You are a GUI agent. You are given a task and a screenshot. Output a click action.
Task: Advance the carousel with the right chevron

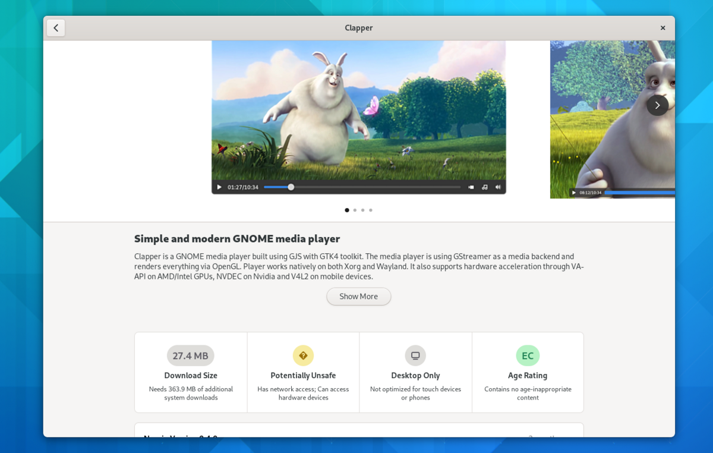657,105
